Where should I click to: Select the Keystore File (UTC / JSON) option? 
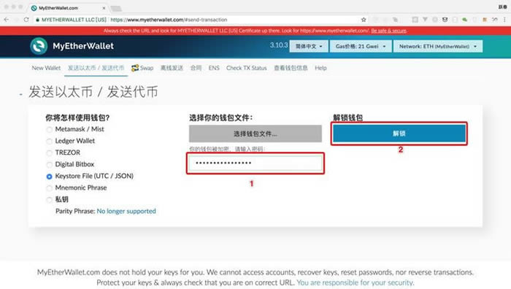tap(49, 177)
